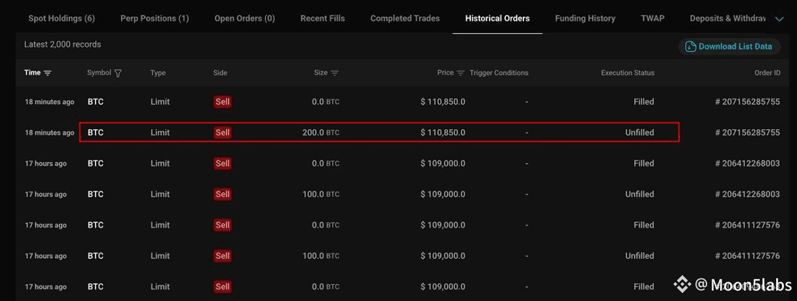The height and width of the screenshot is (301, 797).
Task: Click order ID # 206412268003 in Filled row
Action: tap(747, 163)
